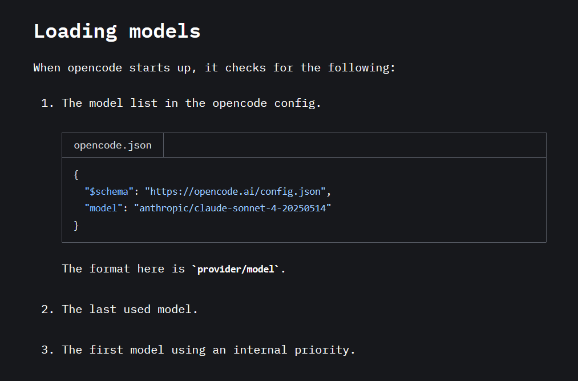
Task: Click the list number "1."
Action: pyautogui.click(x=47, y=103)
